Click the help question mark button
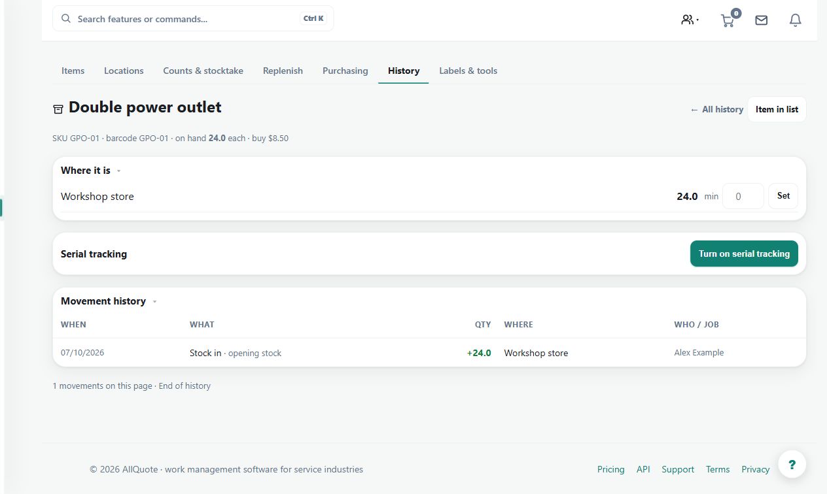 (x=792, y=465)
